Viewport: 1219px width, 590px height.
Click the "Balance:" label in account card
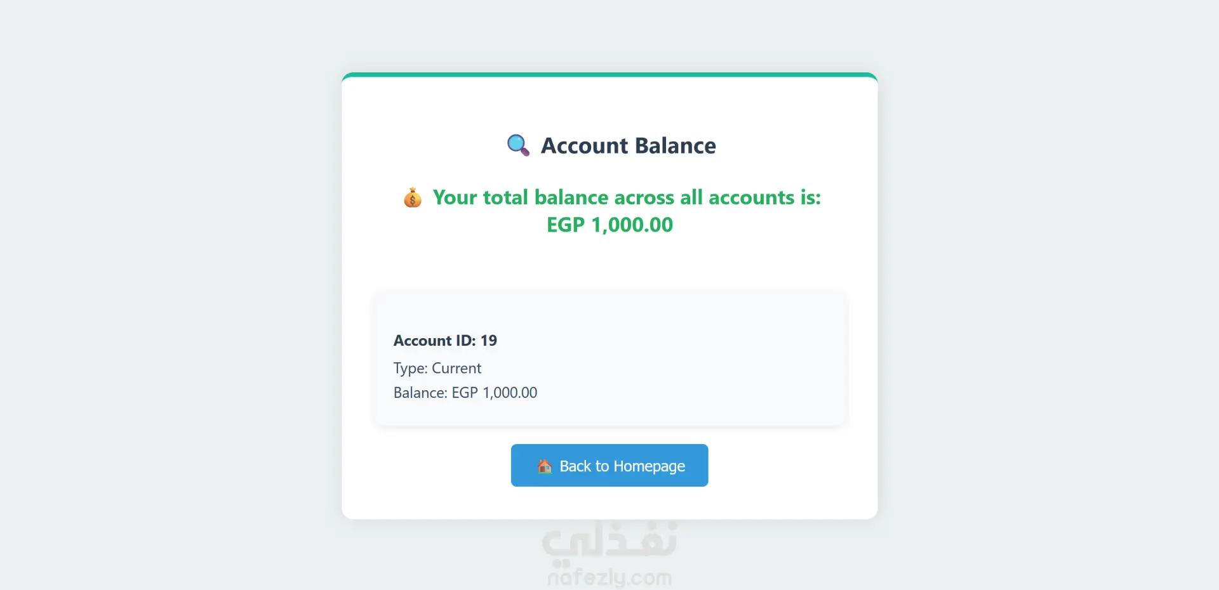(x=420, y=393)
